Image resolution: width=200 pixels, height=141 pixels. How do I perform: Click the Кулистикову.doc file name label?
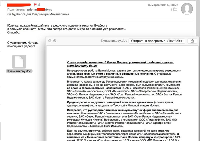click(x=19, y=71)
